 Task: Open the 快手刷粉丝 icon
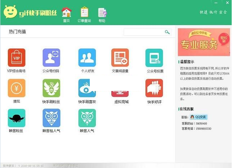click(51, 88)
